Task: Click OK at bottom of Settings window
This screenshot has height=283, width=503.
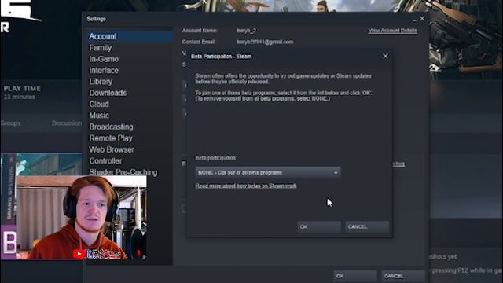Action: pos(355,276)
